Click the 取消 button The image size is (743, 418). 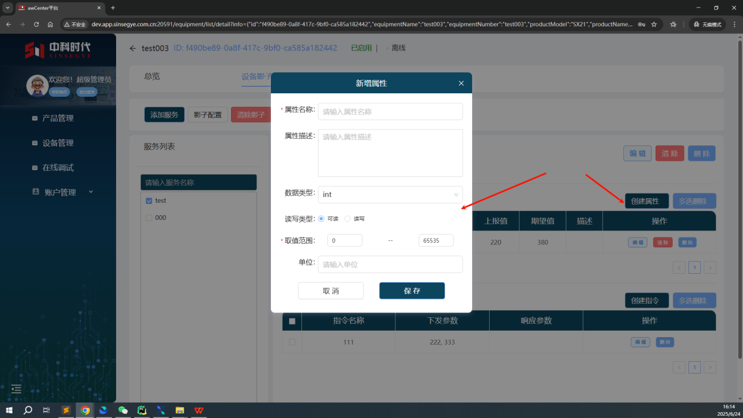point(331,291)
